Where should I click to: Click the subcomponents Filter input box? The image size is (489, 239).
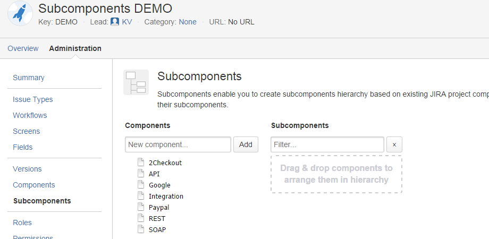pos(327,144)
